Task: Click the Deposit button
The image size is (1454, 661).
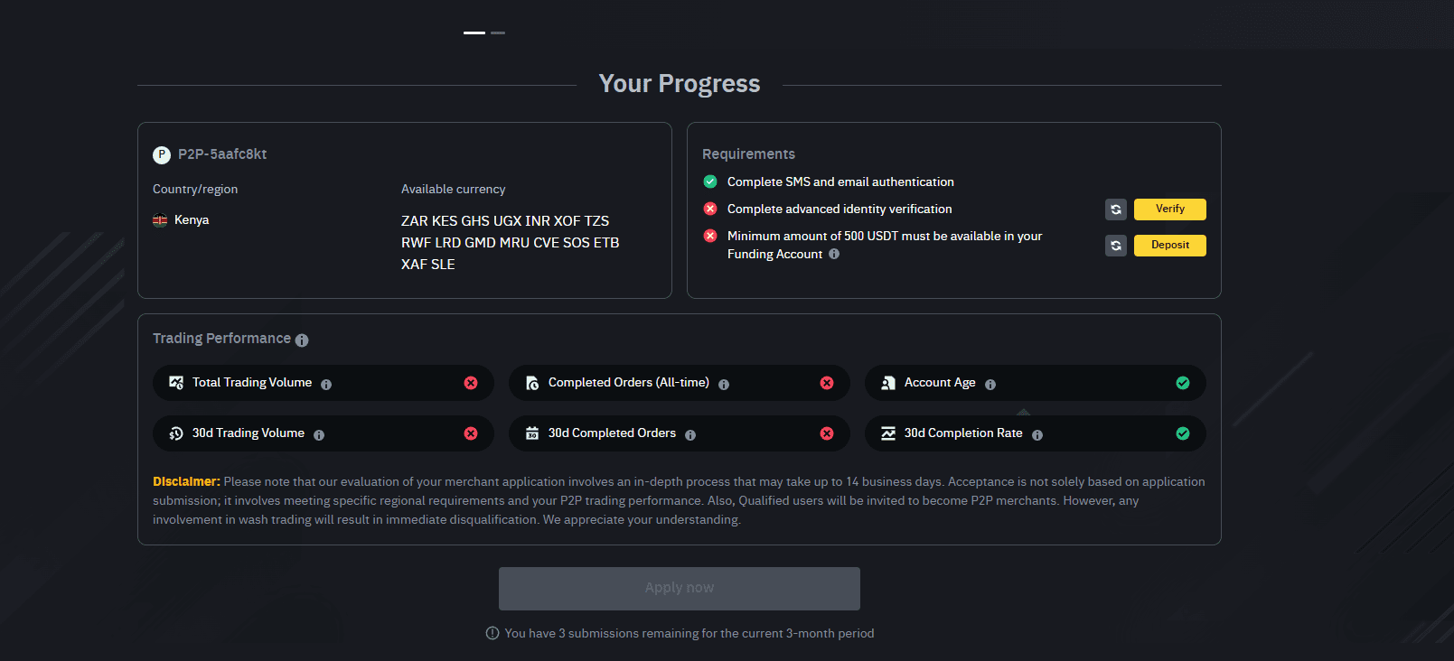Action: [1170, 246]
